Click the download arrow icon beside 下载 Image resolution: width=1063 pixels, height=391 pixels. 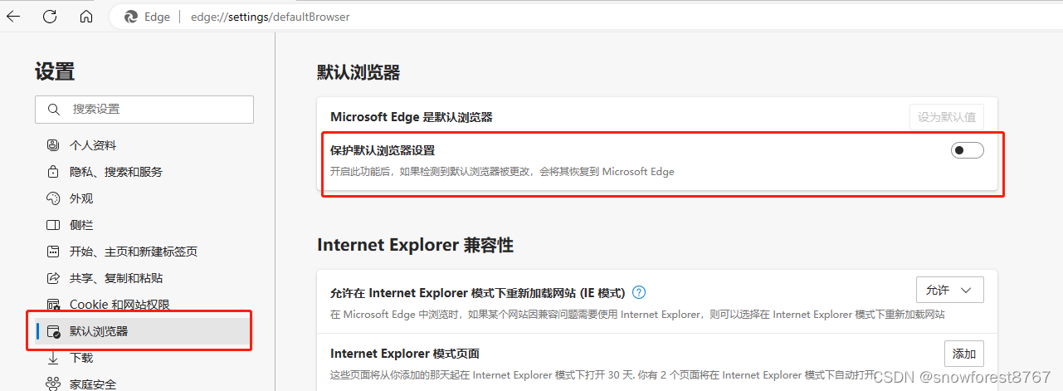point(53,358)
